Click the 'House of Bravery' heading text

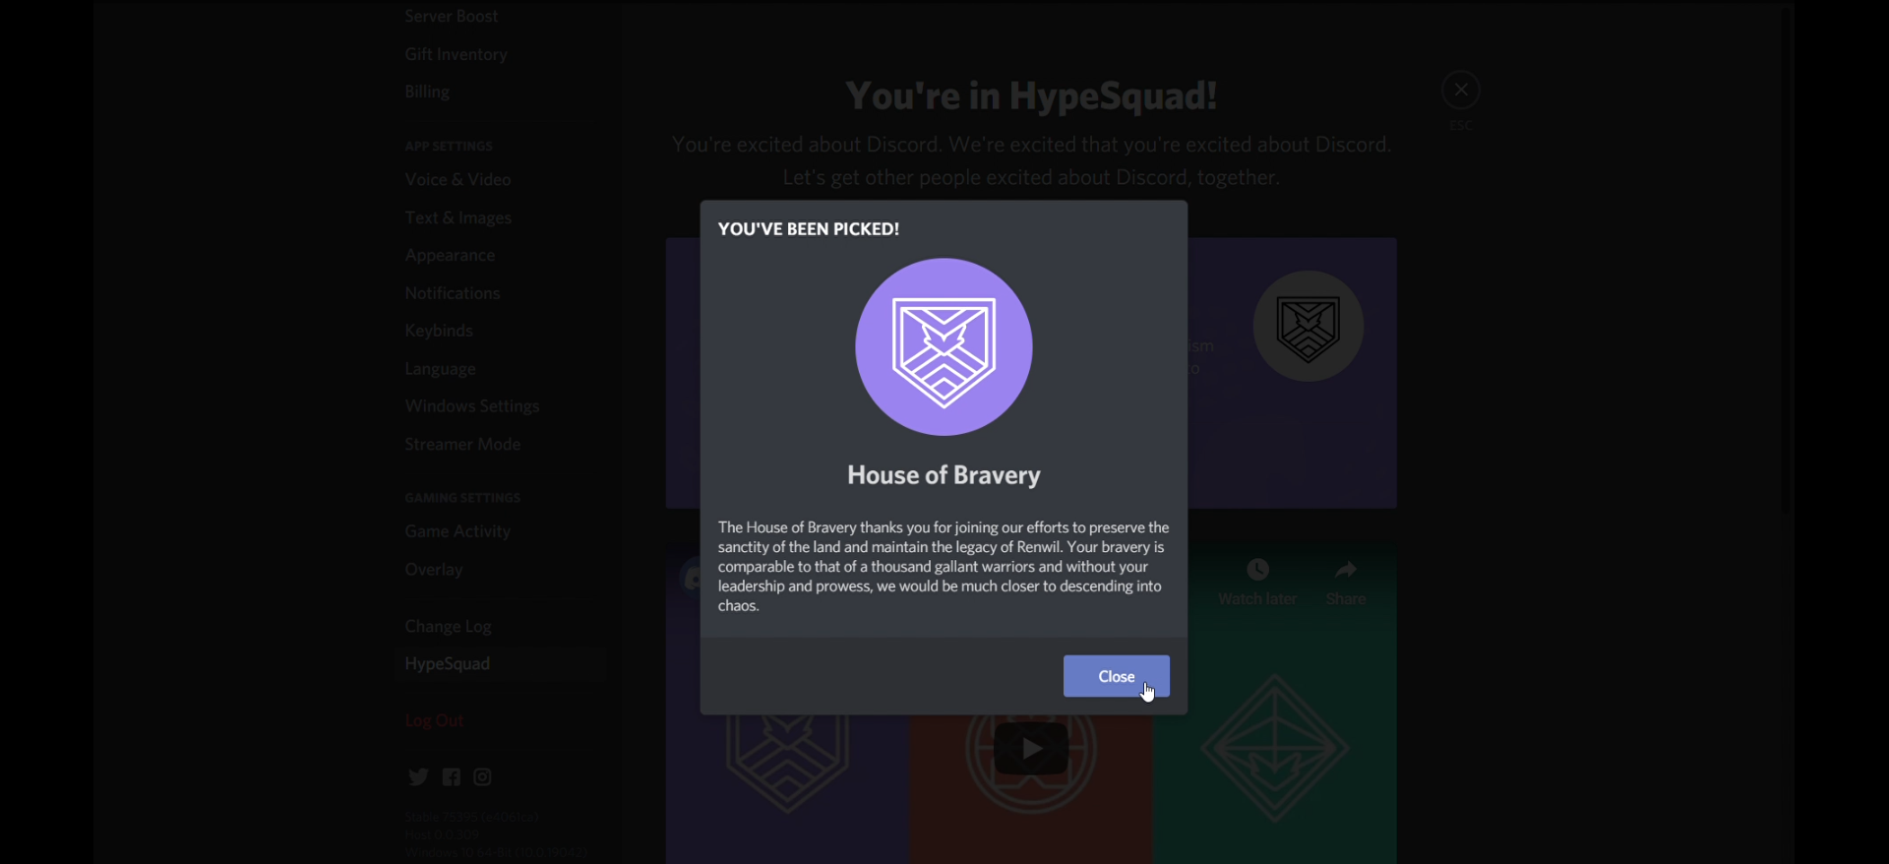(944, 475)
